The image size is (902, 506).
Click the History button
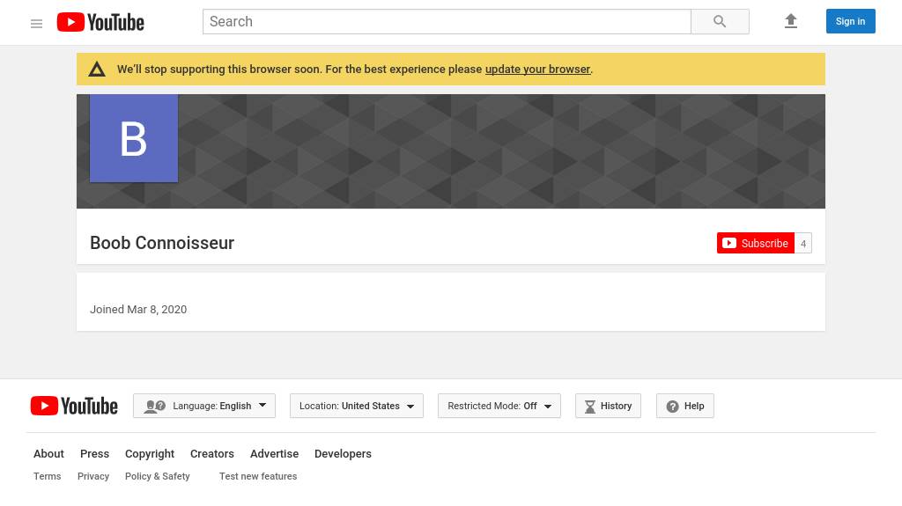point(608,406)
